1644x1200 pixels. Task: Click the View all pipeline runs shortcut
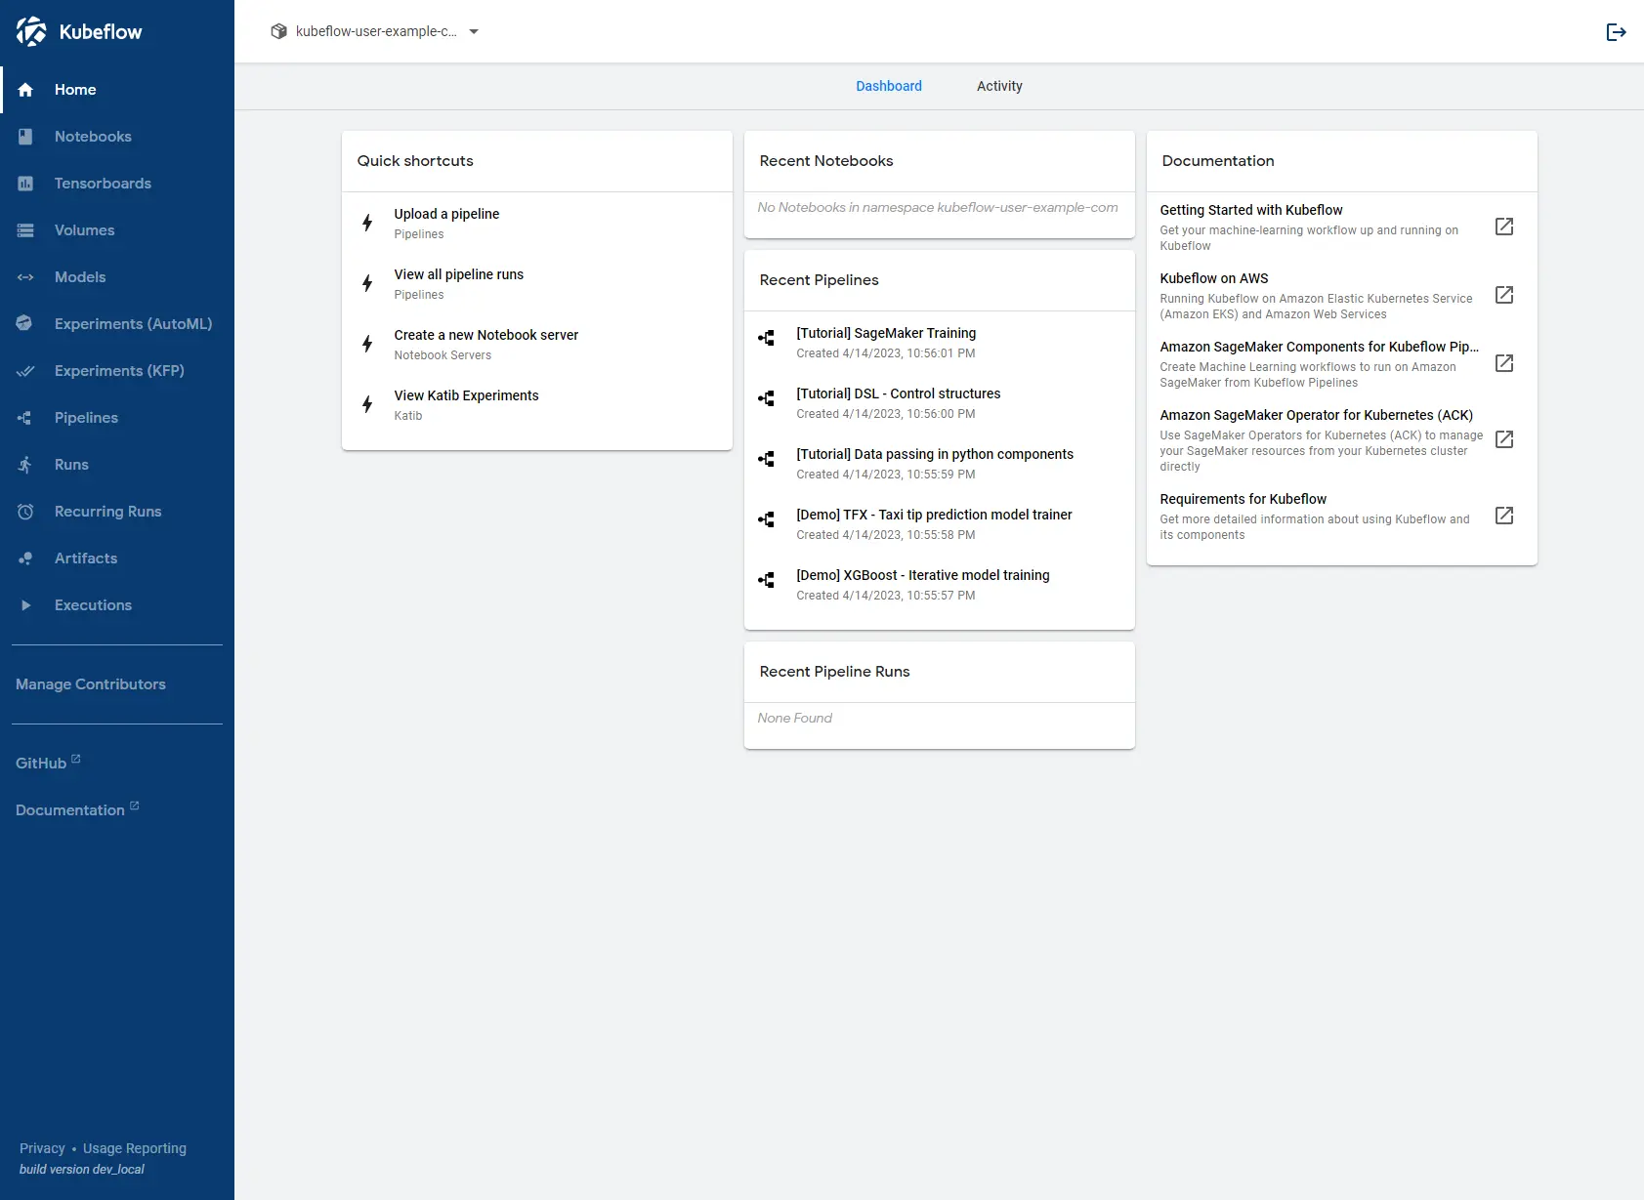pos(537,283)
